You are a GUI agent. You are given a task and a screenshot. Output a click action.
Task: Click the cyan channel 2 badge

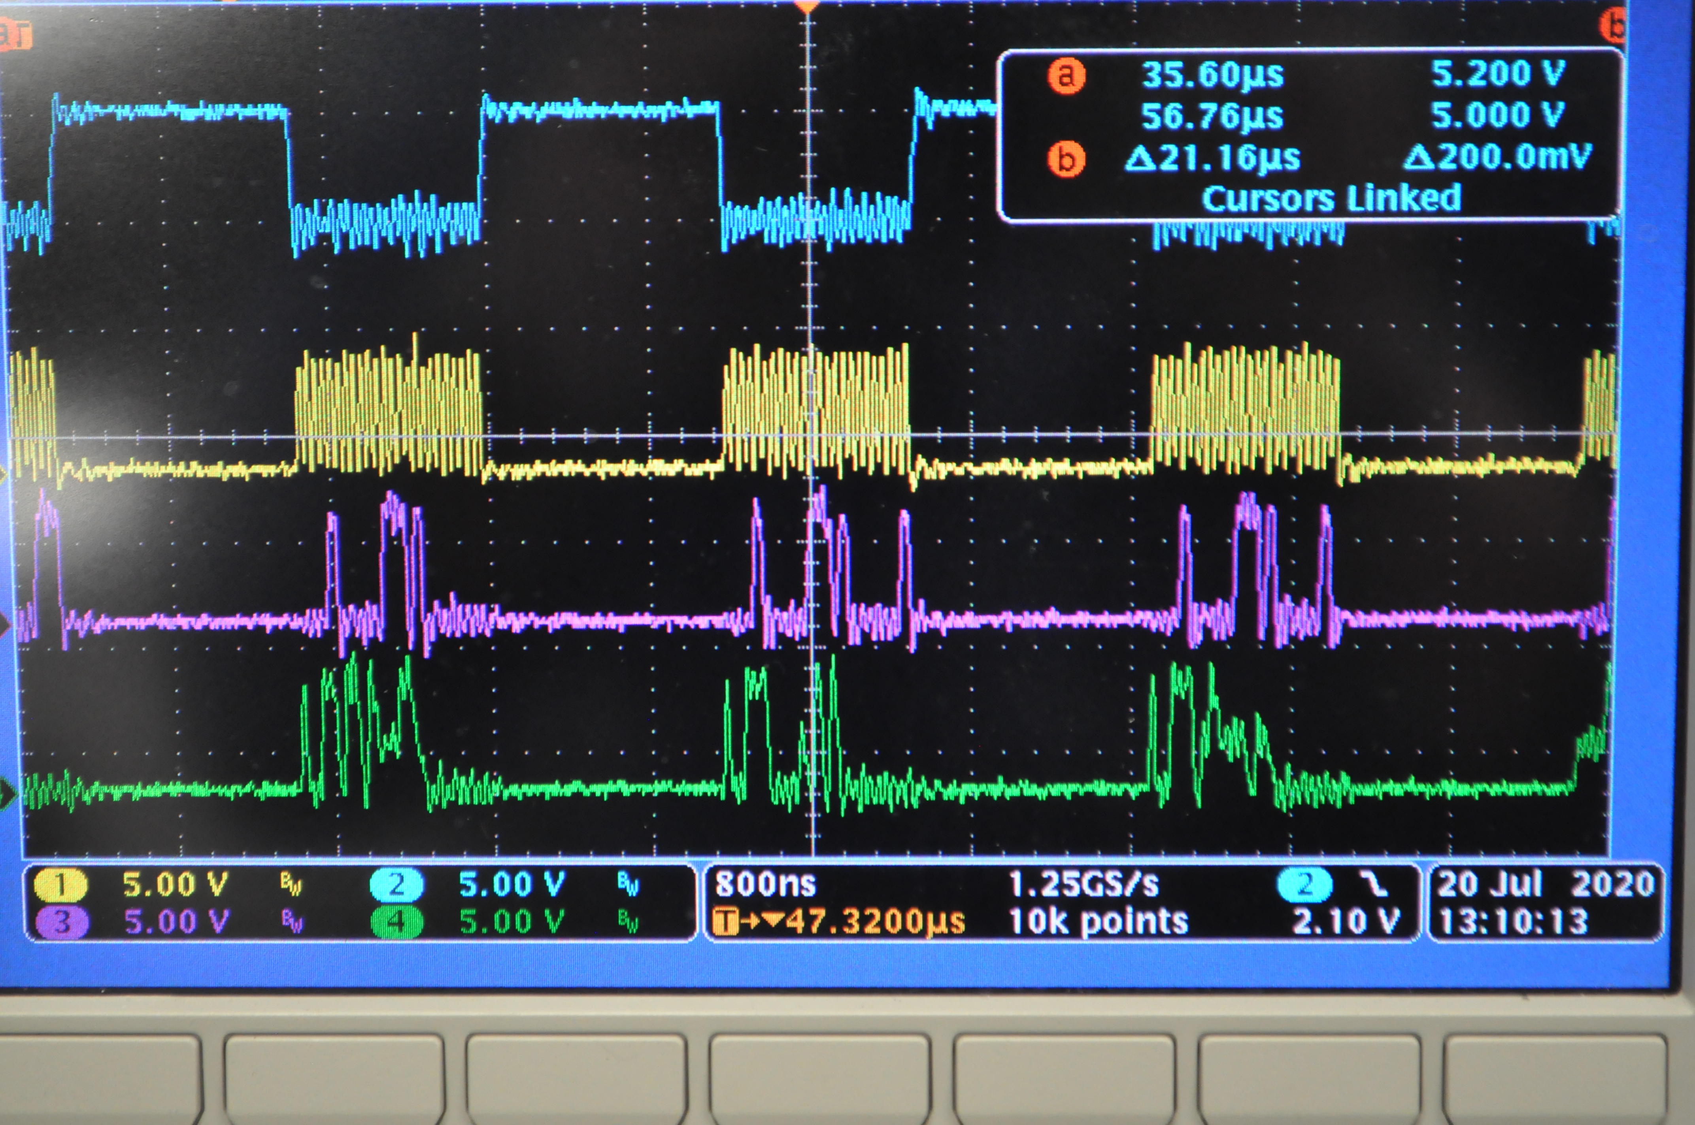tap(396, 885)
